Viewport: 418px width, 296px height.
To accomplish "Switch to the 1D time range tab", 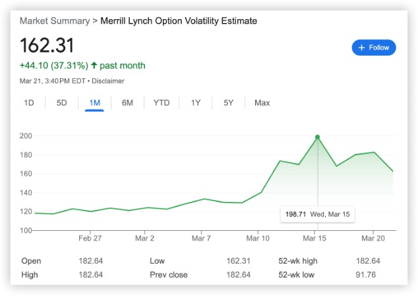I will coord(29,103).
